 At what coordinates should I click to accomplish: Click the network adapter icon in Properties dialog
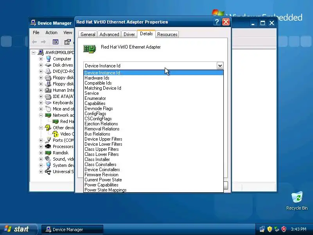pyautogui.click(x=90, y=49)
